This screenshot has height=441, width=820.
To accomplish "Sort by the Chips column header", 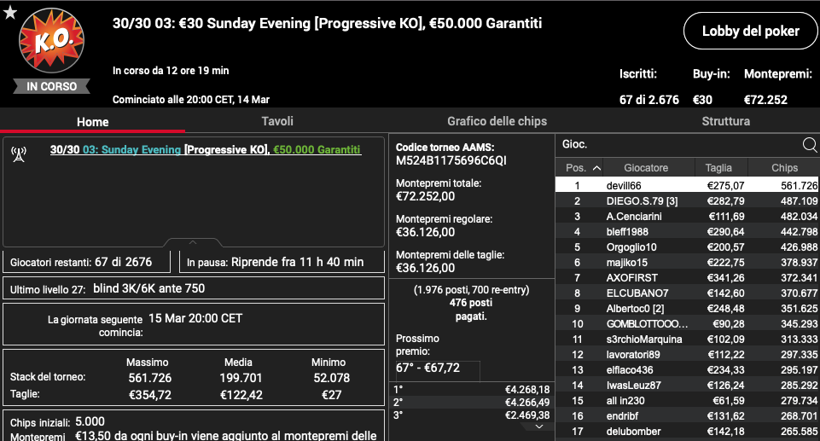I will coord(784,168).
